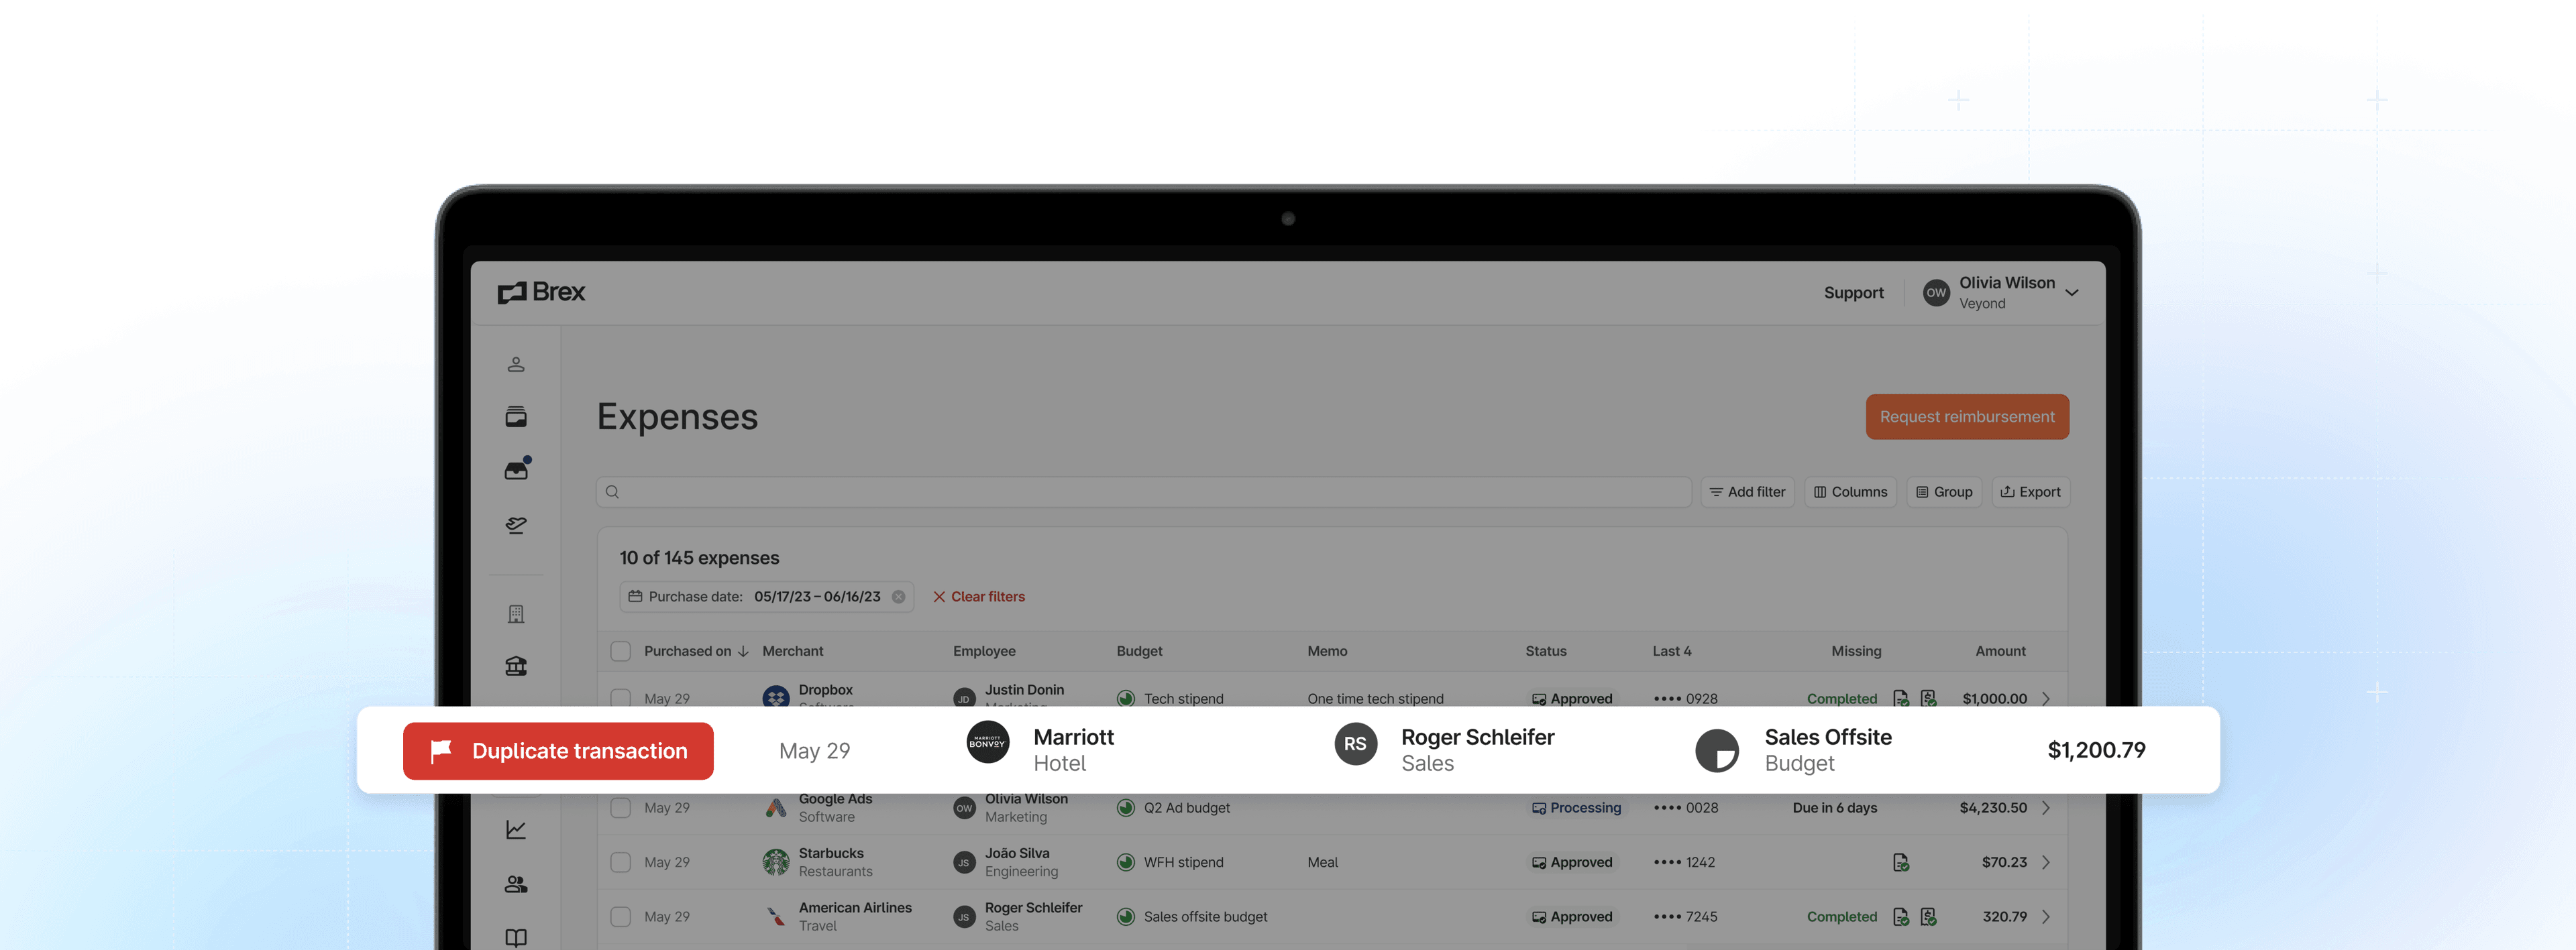Open the Add filter menu
Screen dimensions: 2576x950
coord(1747,491)
